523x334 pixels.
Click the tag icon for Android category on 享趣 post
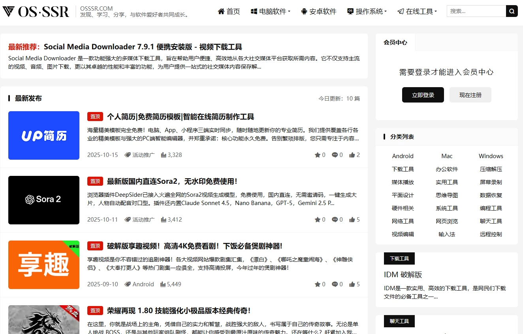[x=127, y=284]
